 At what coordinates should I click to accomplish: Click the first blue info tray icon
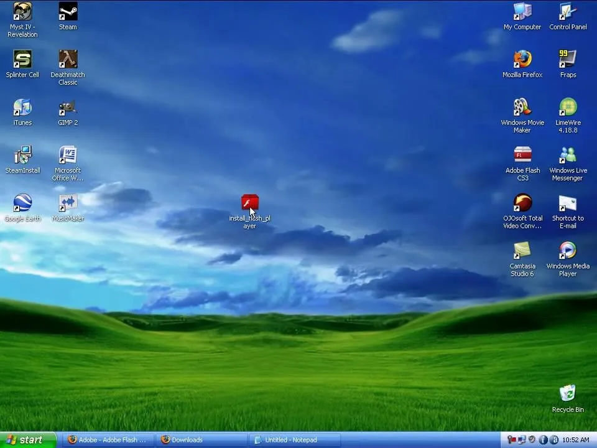point(543,440)
